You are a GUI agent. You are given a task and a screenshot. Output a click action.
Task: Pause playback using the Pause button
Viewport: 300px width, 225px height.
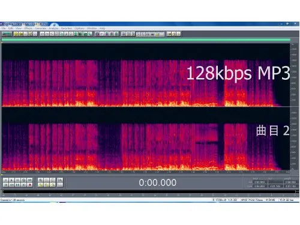(x=17, y=180)
